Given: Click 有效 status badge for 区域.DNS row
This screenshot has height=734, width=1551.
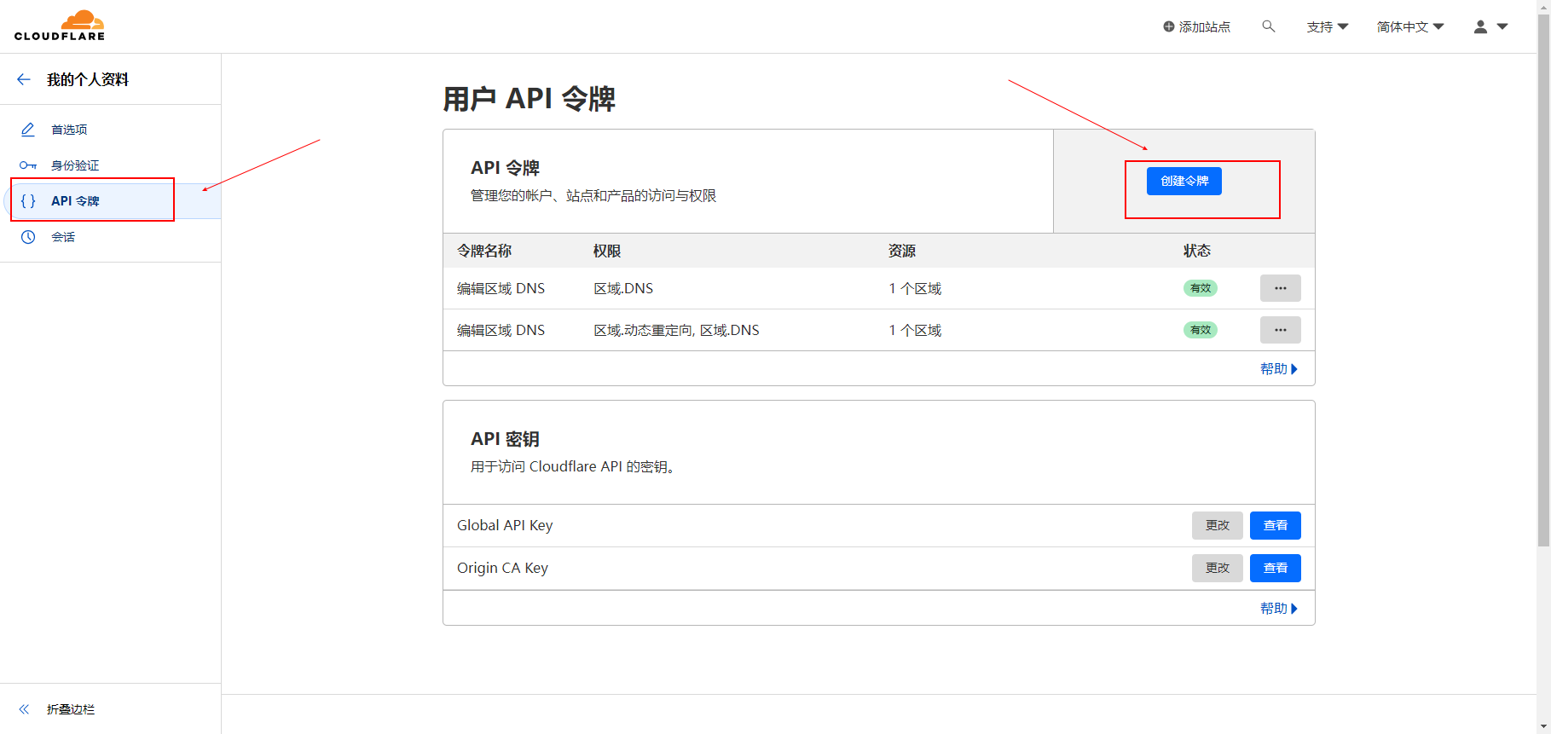Looking at the screenshot, I should tap(1200, 288).
